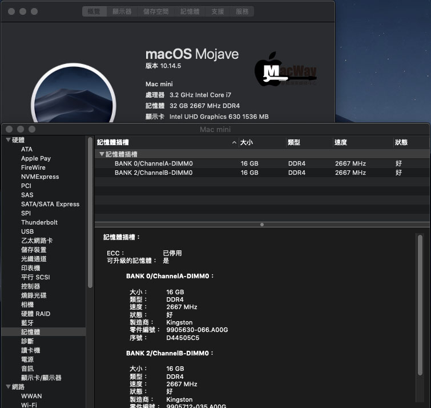Sort by the 狀態 column header
Image resolution: width=431 pixels, height=408 pixels.
411,142
